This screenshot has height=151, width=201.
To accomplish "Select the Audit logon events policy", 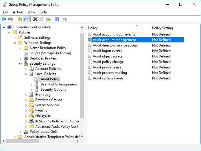I will (136, 51).
